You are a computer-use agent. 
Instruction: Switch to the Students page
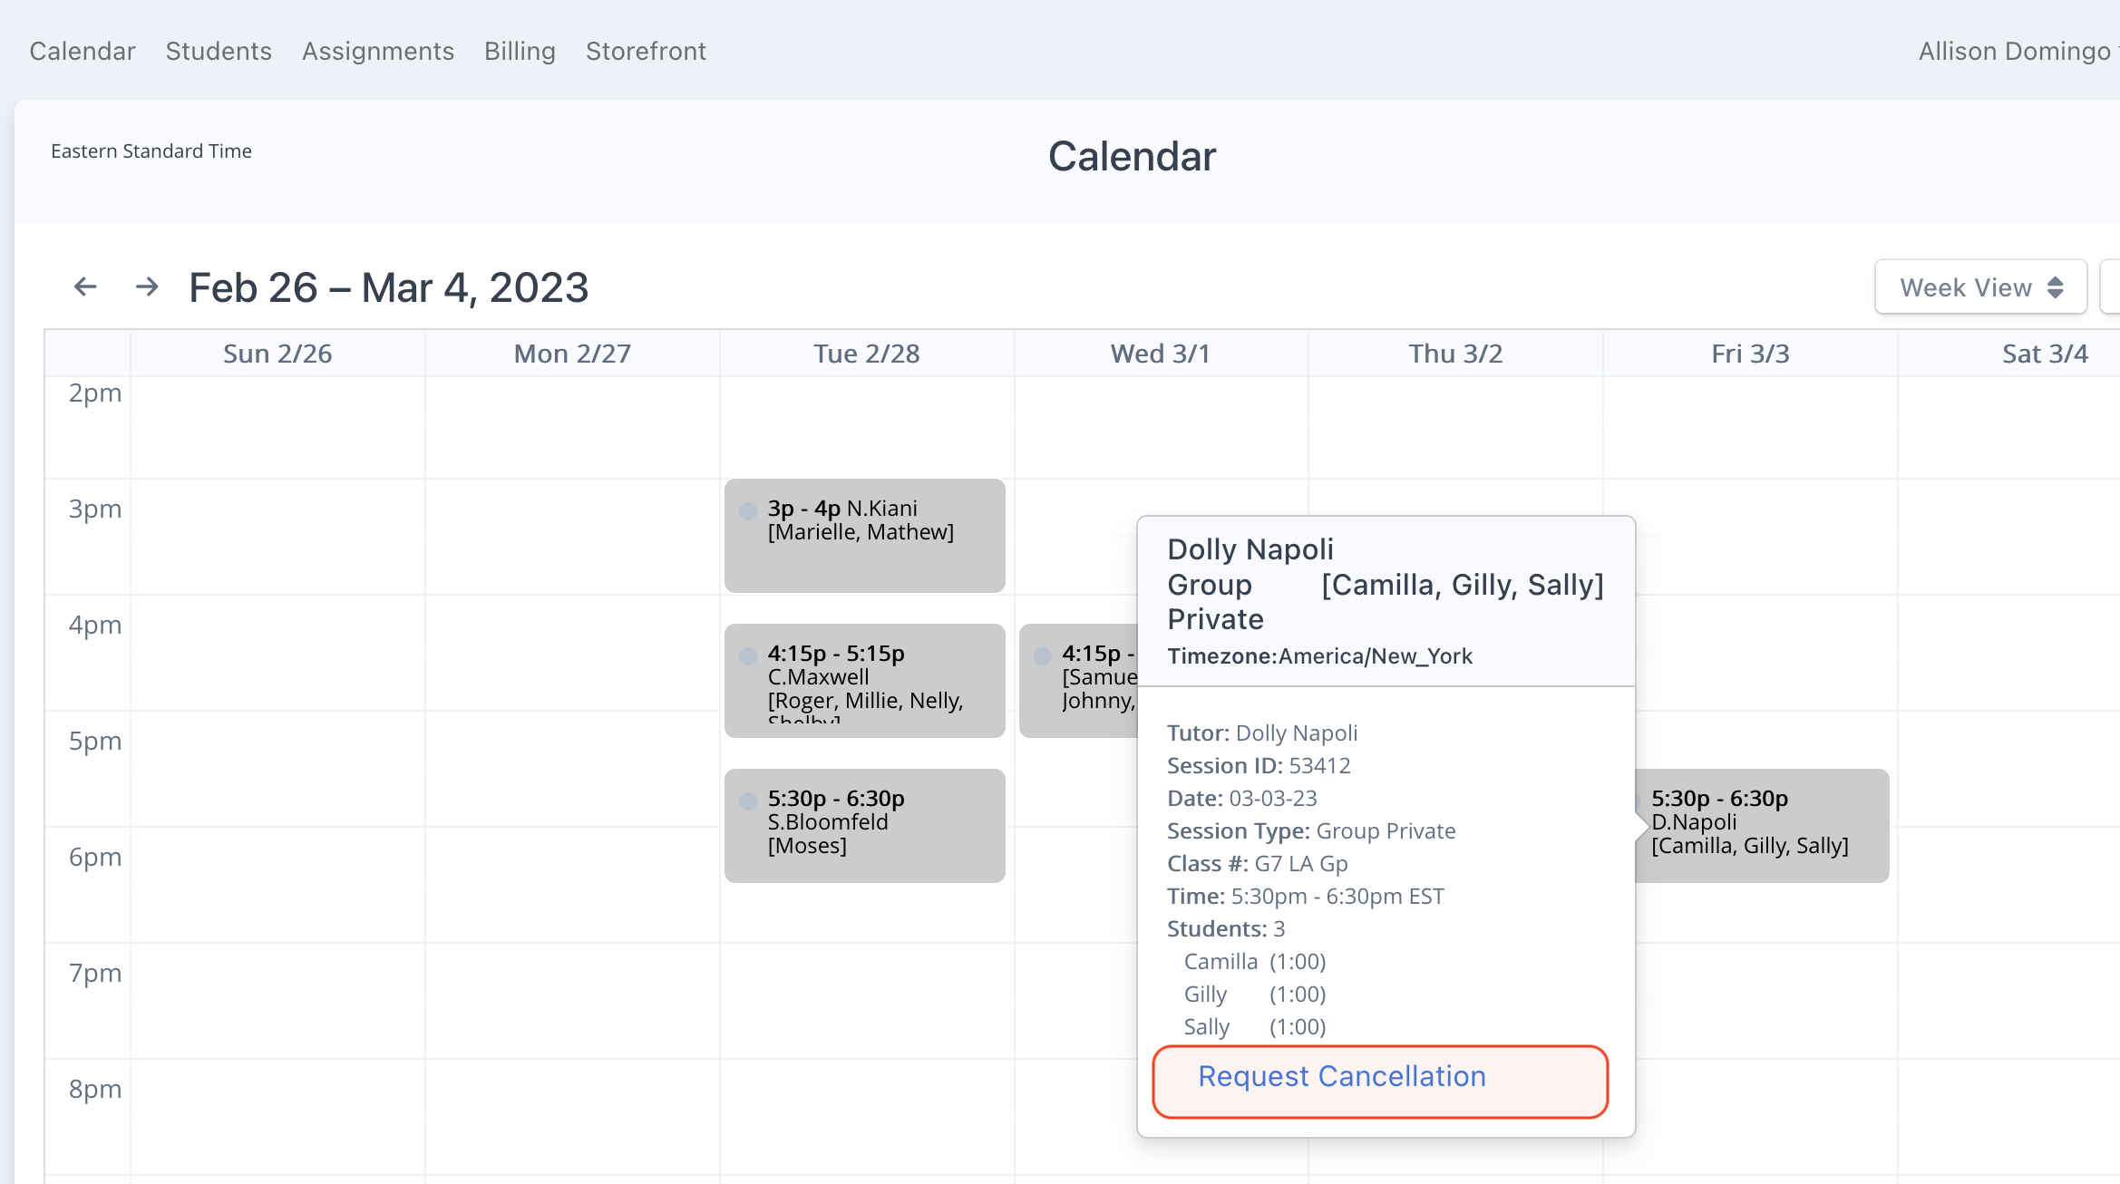coord(218,51)
